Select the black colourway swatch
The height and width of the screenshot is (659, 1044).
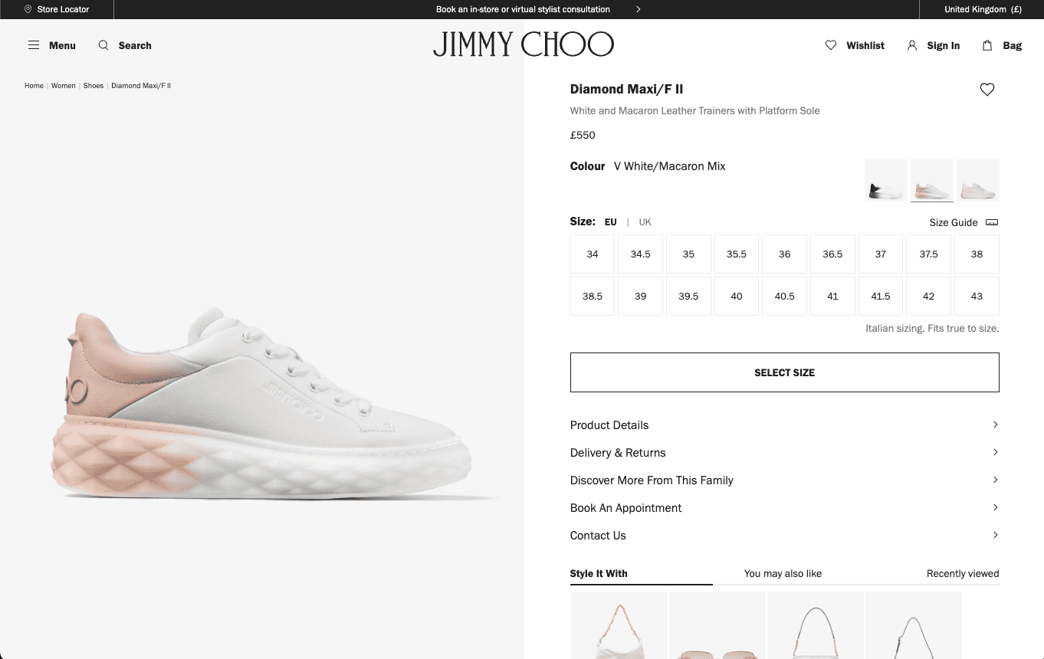[885, 180]
